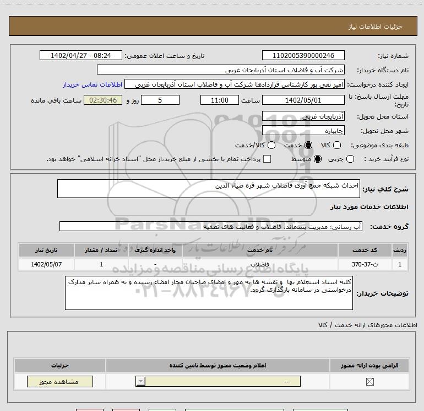
Task: Click ردیف column header
Action: pyautogui.click(x=400, y=250)
